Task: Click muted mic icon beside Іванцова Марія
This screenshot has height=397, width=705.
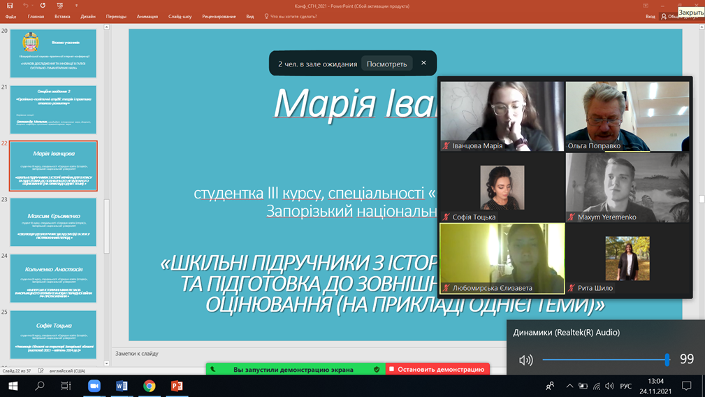Action: [446, 145]
